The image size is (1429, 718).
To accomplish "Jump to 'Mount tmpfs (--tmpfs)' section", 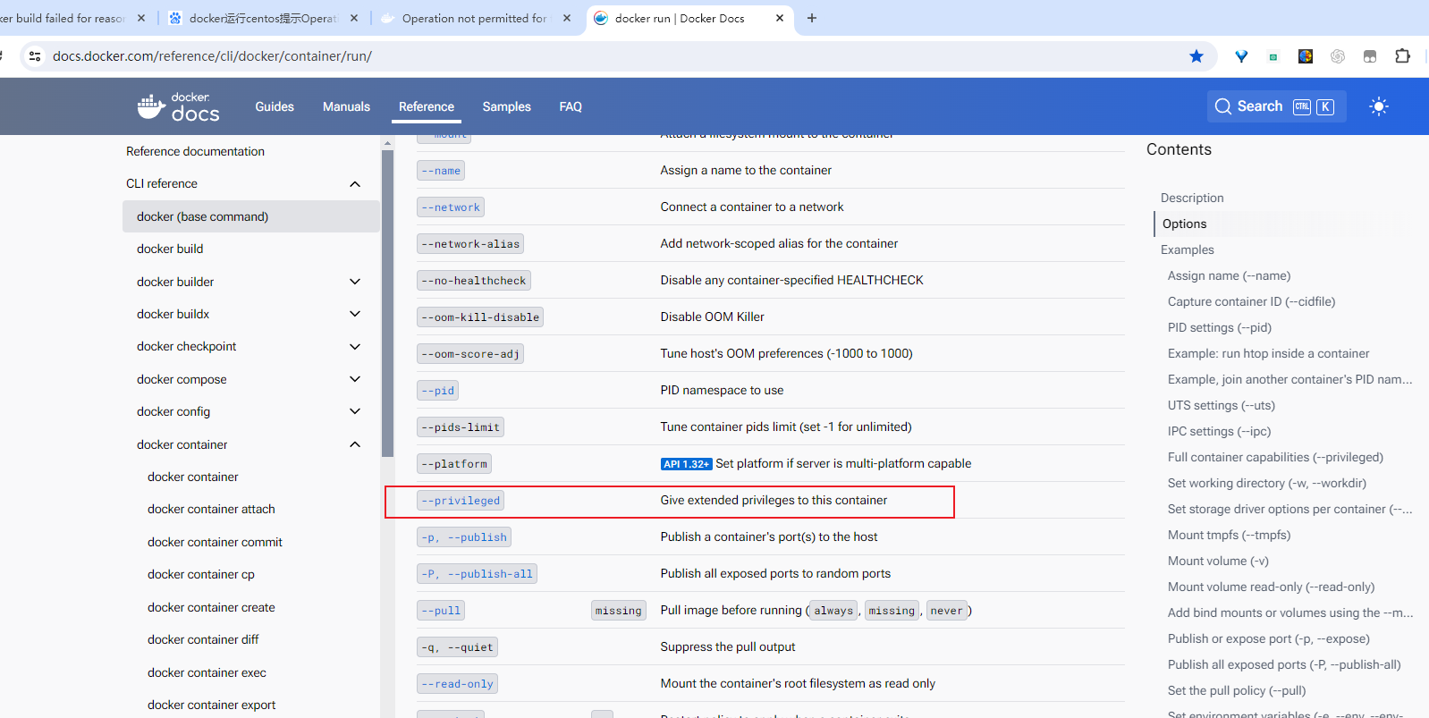I will 1229,535.
